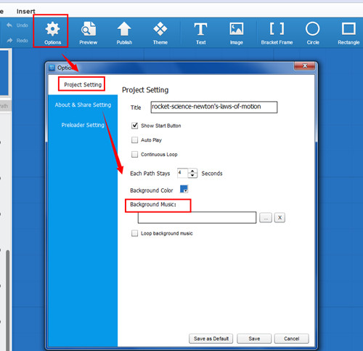Insert an Image from the toolbar
This screenshot has width=363, height=351.
click(x=237, y=29)
